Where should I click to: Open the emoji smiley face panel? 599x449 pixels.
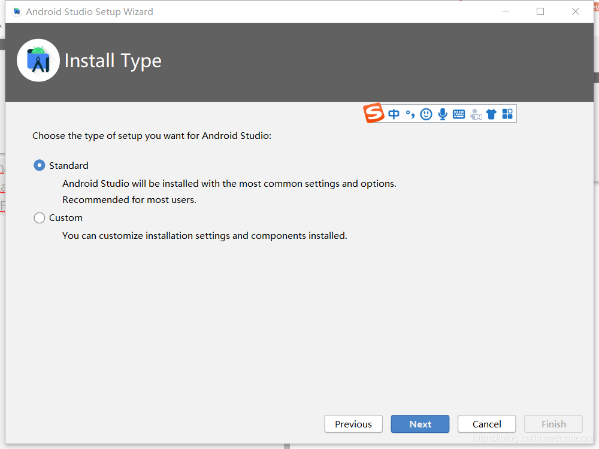pos(426,114)
